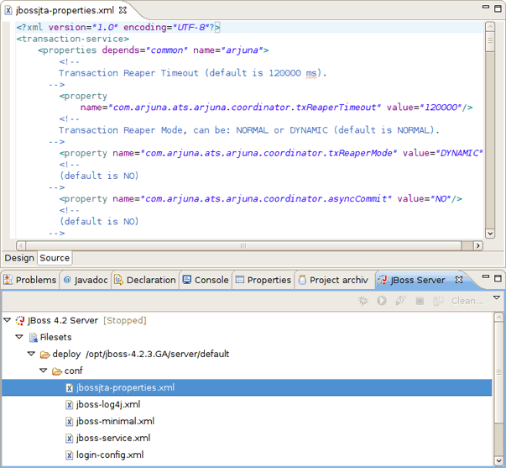Collapse the Filesets tree node
Screen dimensions: 506x468
coord(19,337)
